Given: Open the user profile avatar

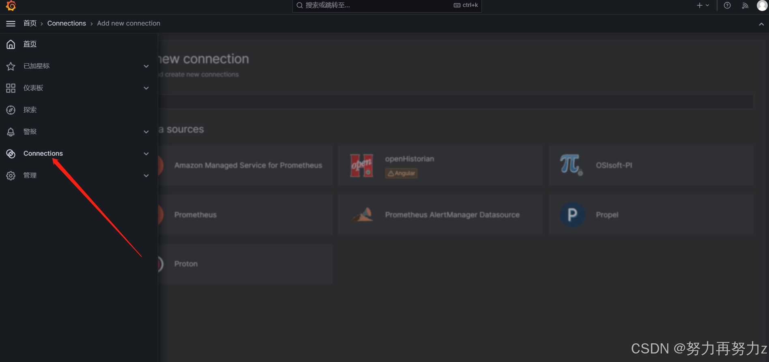Looking at the screenshot, I should pos(762,5).
